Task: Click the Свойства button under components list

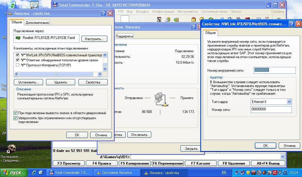Action: 93,82
